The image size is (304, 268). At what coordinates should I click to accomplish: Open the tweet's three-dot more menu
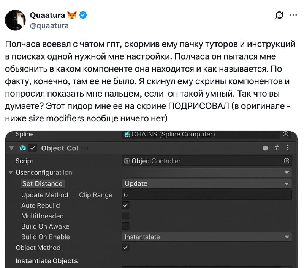tap(293, 15)
